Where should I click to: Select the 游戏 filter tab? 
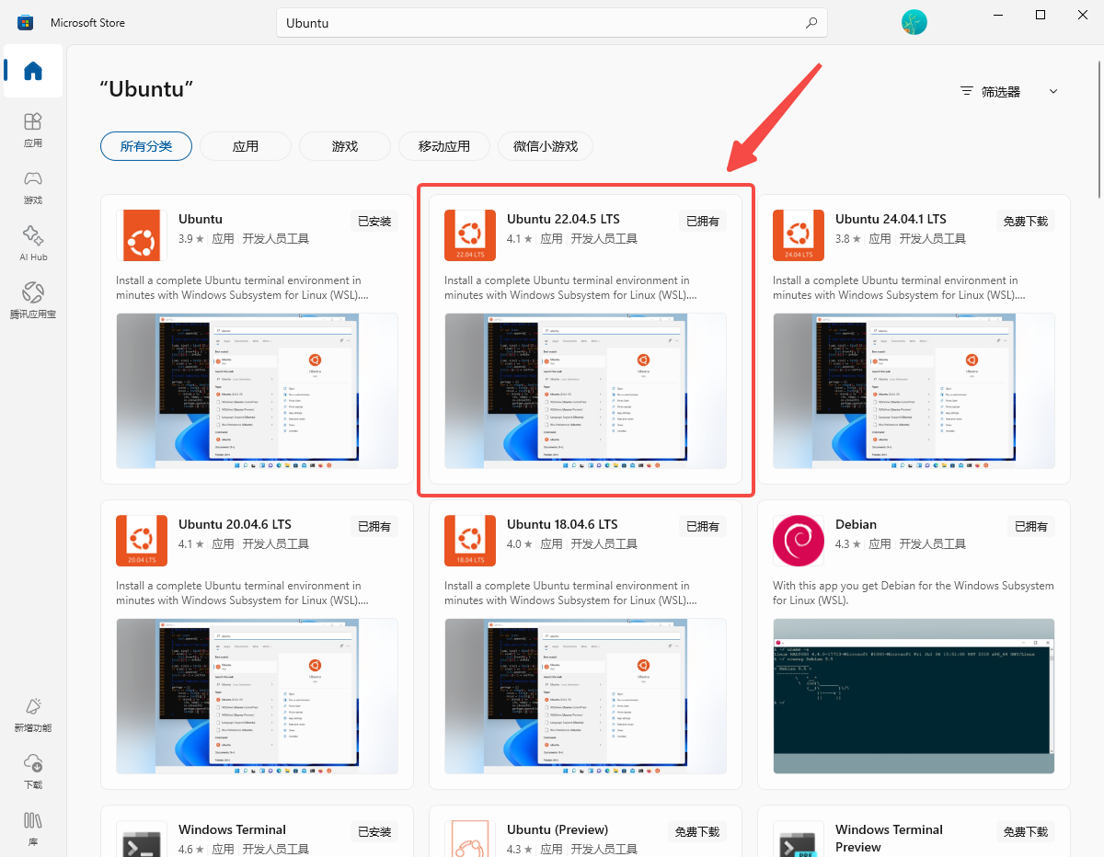click(345, 146)
